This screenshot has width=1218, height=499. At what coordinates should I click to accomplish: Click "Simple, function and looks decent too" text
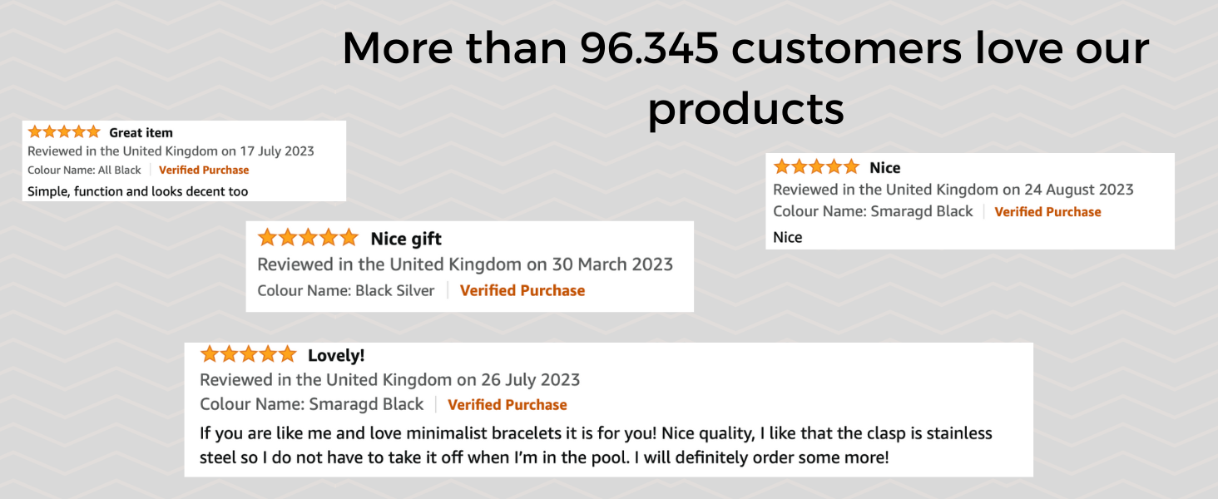pyautogui.click(x=137, y=191)
